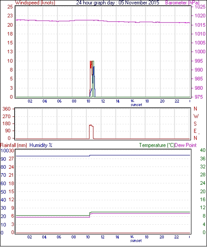The image size is (207, 250).
Task: Click the 40 degree temperature axis label
Action: click(x=203, y=150)
